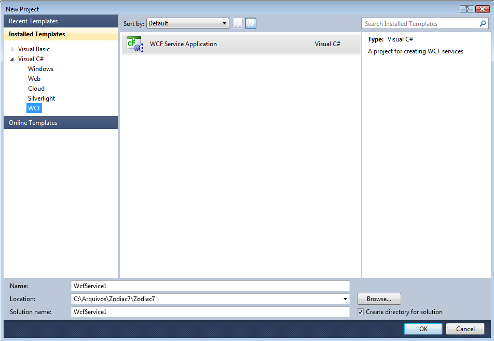Select Silverlight under Visual C#
This screenshot has height=341, width=494.
coord(42,98)
